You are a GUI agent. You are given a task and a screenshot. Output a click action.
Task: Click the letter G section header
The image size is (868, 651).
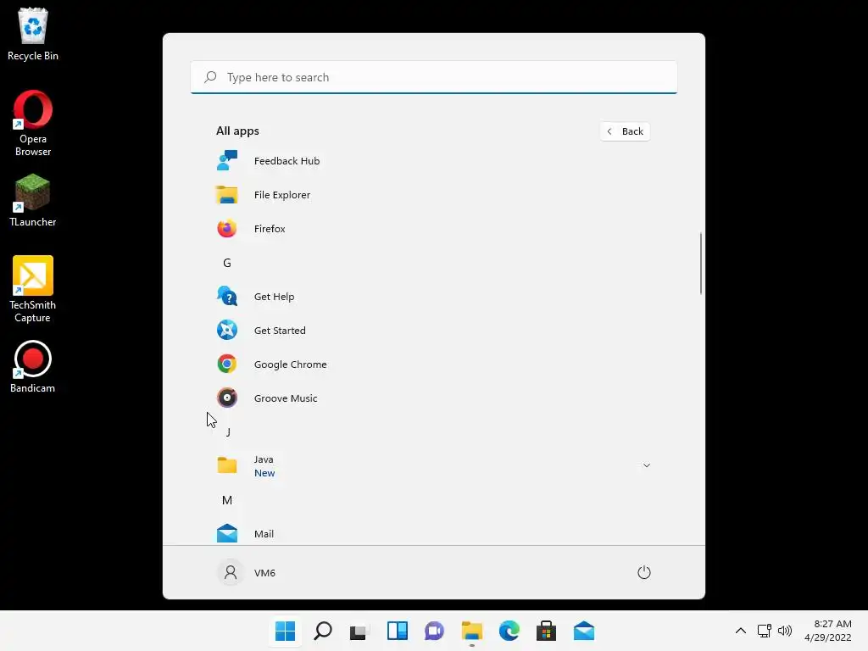click(227, 263)
